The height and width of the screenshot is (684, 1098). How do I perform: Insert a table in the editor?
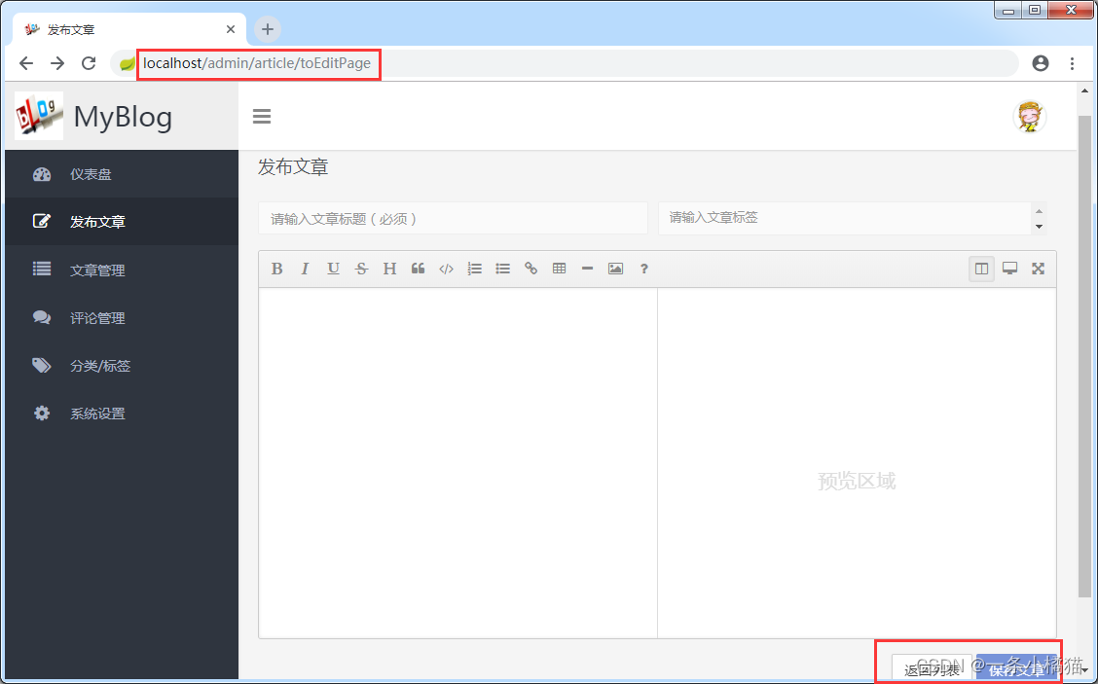[559, 269]
